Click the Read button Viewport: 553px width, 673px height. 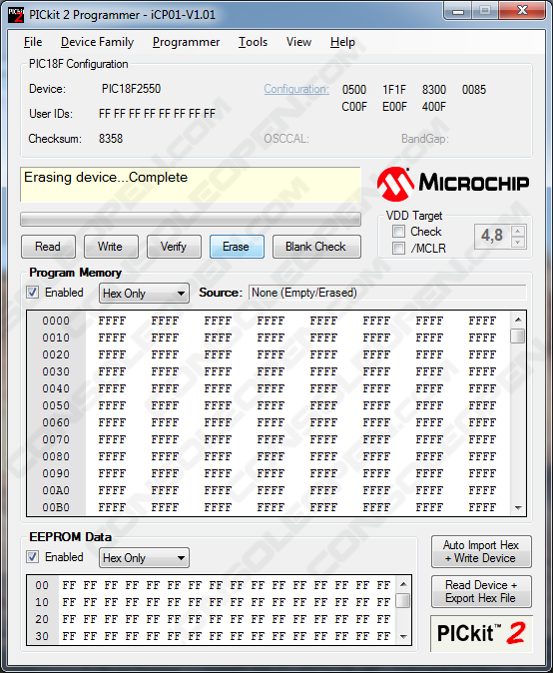48,247
